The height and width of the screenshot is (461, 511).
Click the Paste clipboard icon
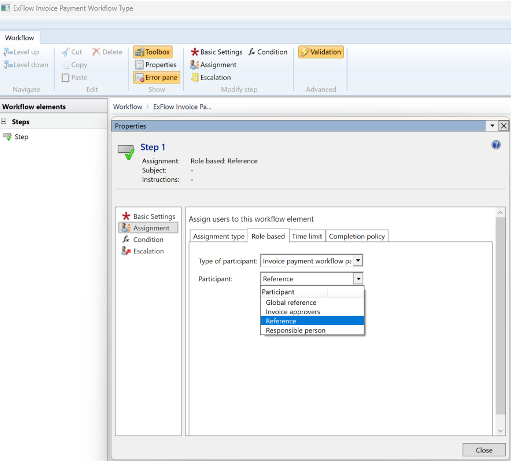pos(65,77)
